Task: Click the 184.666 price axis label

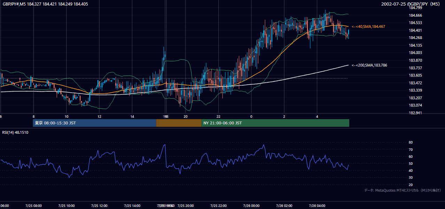Action: [x=415, y=15]
